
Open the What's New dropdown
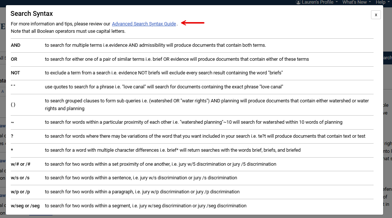point(355,2)
